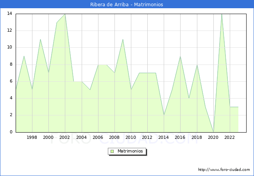Screen dimensions: 254x176
Task: Select the 2020 x-axis label
Action: coord(213,137)
